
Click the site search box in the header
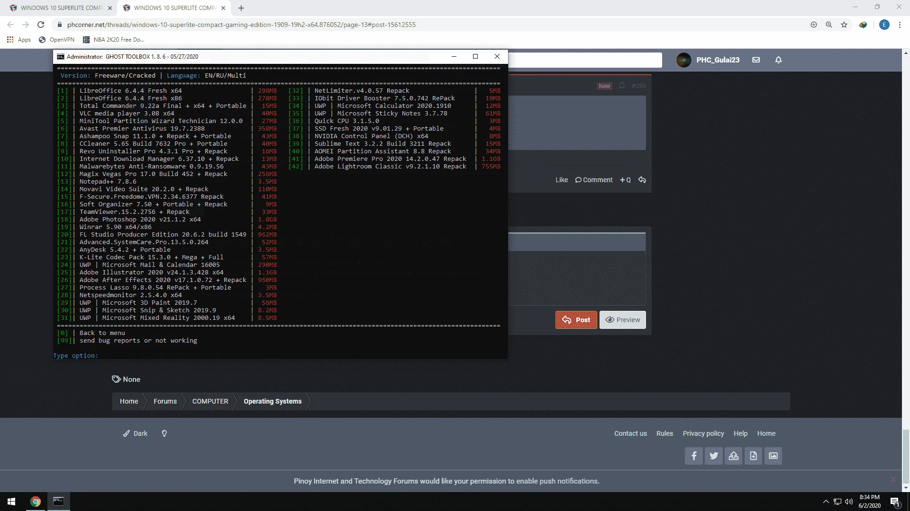click(585, 60)
